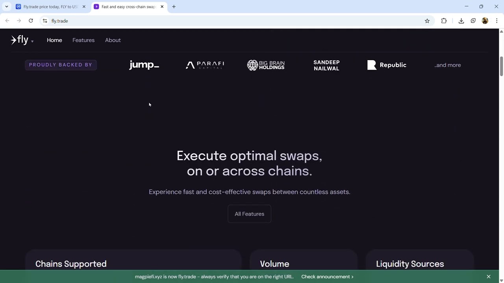Open the Features nav item

83,40
